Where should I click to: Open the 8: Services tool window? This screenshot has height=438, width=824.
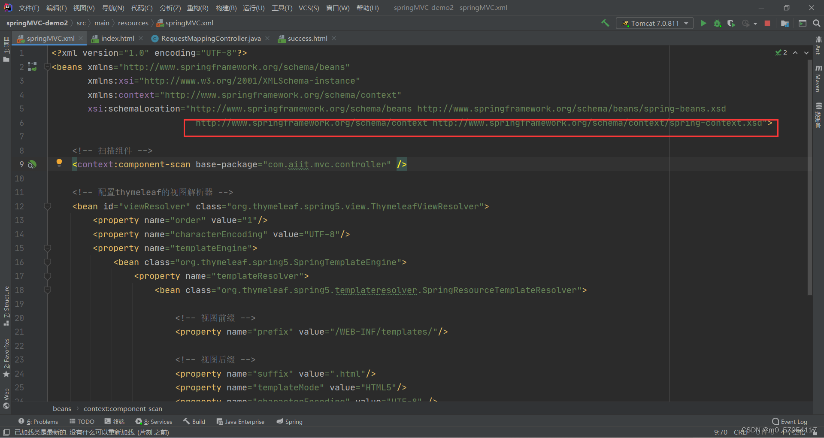point(154,422)
